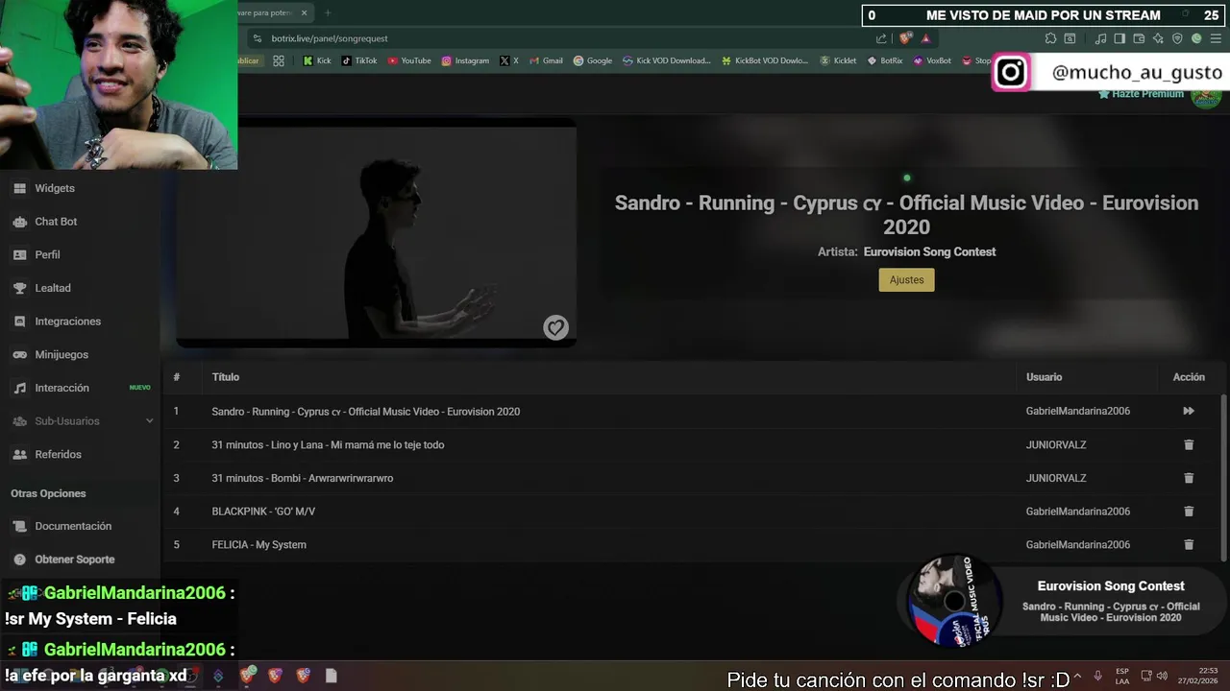
Task: Click the Título column header
Action: pos(226,377)
